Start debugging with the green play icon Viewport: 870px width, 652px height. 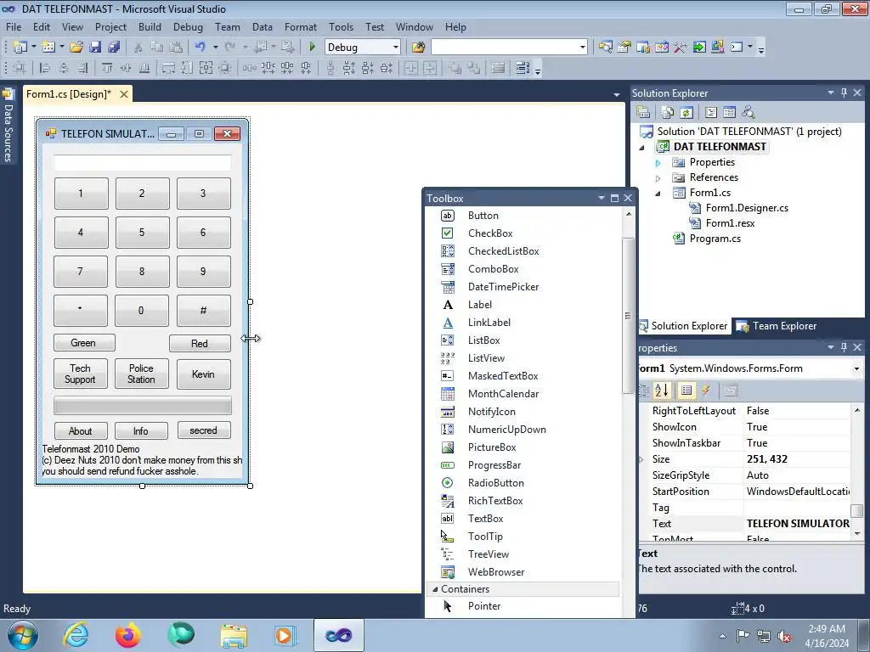[312, 48]
